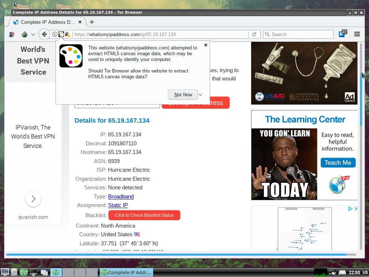Switch to first workspace in pager
The width and height of the screenshot is (369, 277).
(x=56, y=272)
